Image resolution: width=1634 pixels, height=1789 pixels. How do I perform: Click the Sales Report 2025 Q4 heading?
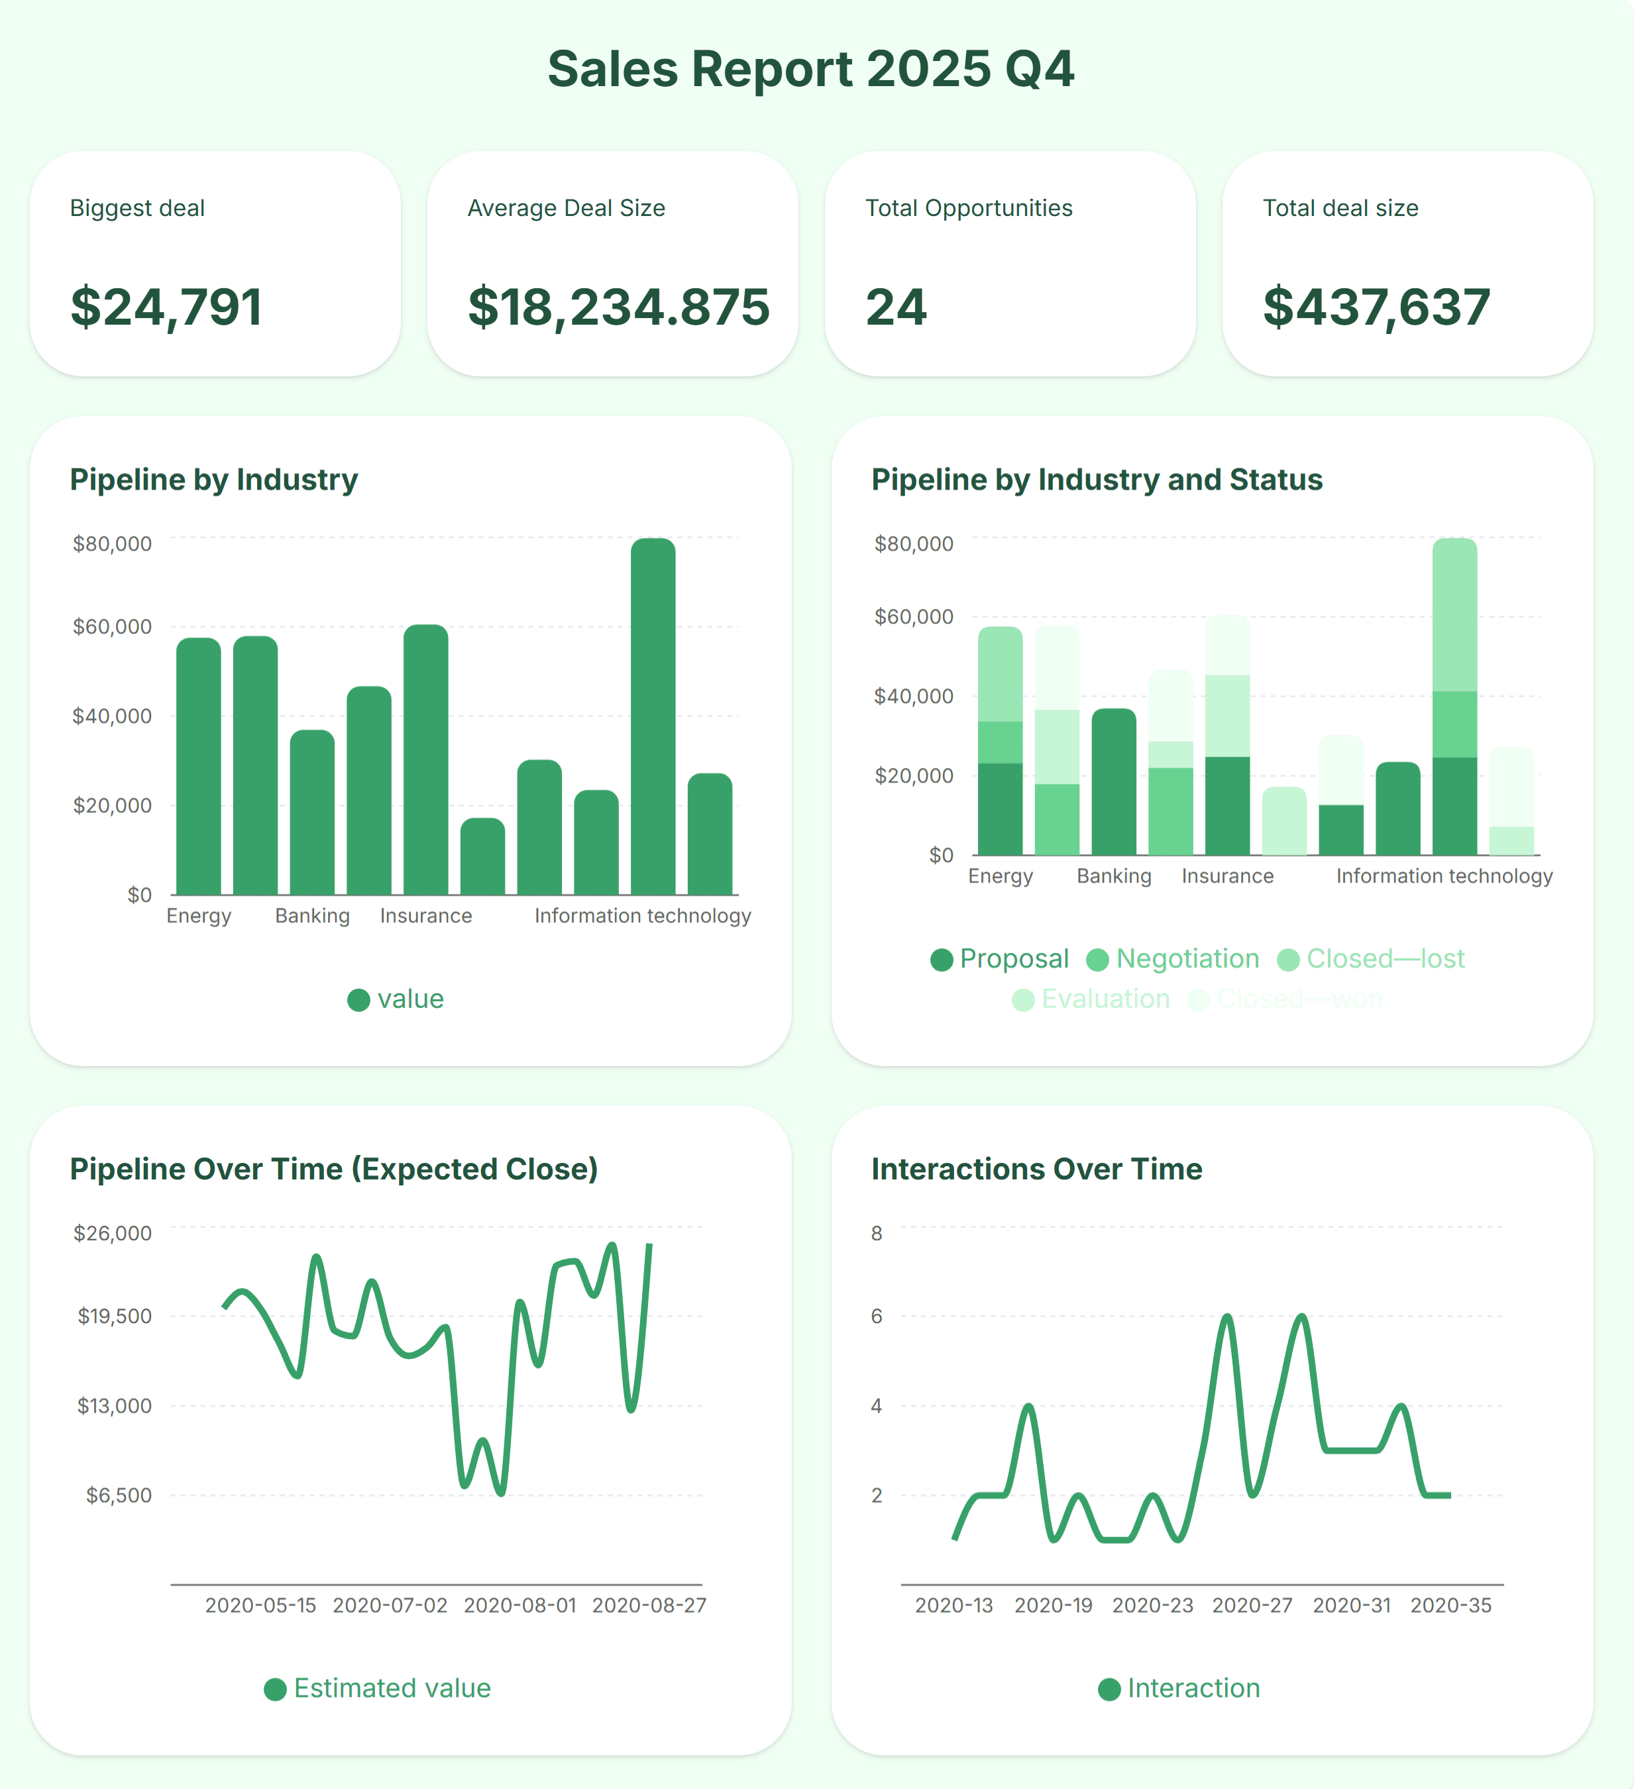[810, 69]
